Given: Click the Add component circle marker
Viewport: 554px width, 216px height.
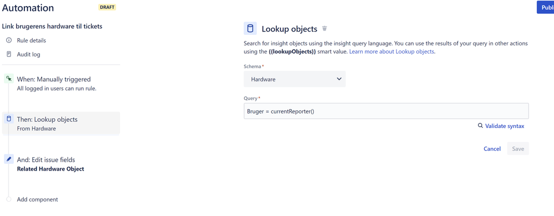Looking at the screenshot, I should tap(9, 199).
